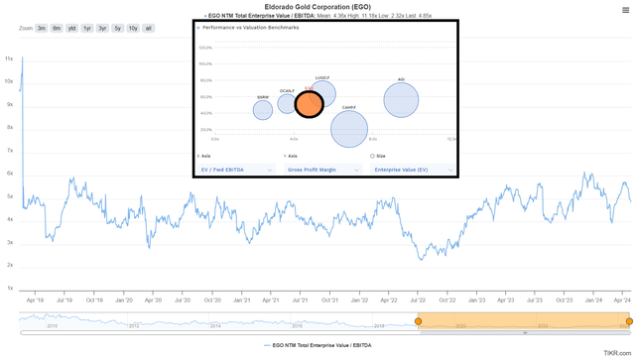Viewport: 635px width, 357px height.
Task: Click the 'Performance vs Valuation Benchmarks' title
Action: (251, 28)
